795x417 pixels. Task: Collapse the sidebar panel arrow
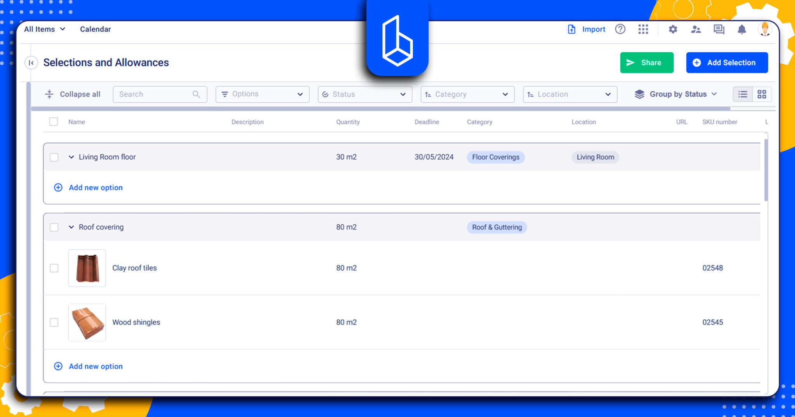[31, 63]
